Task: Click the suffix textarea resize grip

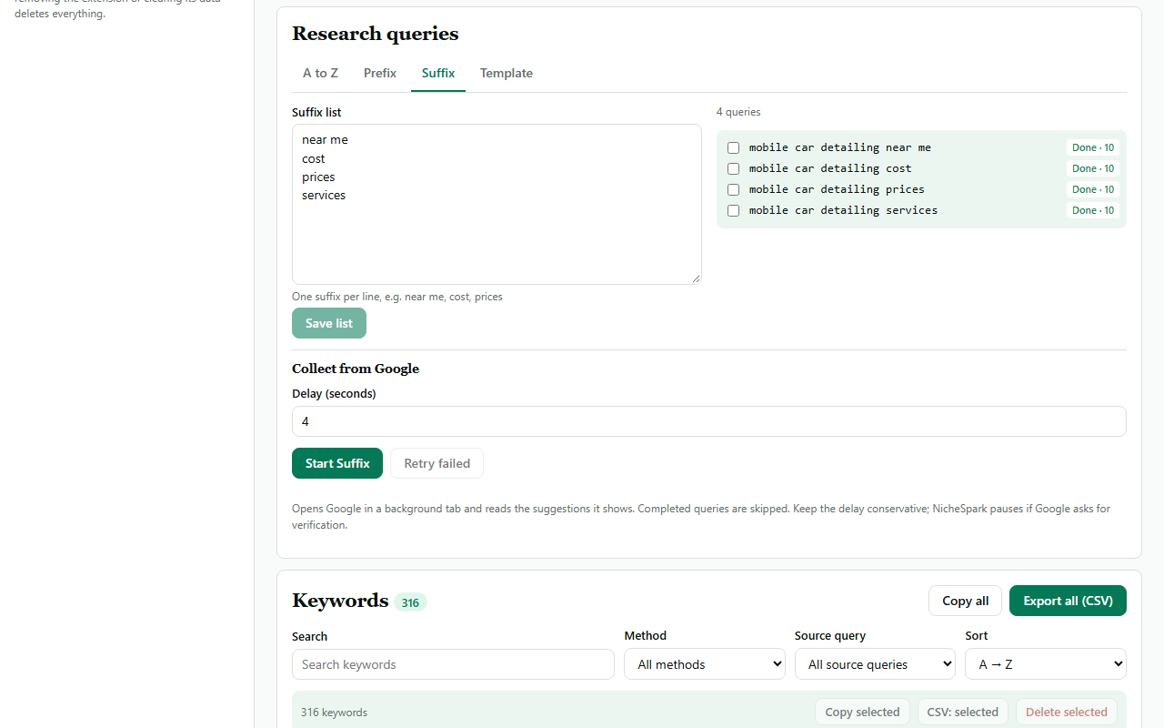Action: tap(696, 278)
